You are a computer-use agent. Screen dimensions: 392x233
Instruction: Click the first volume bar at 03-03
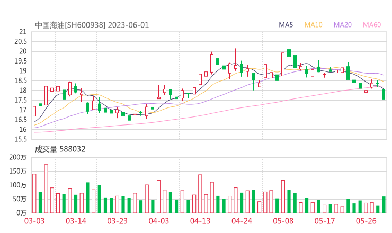[34, 193]
